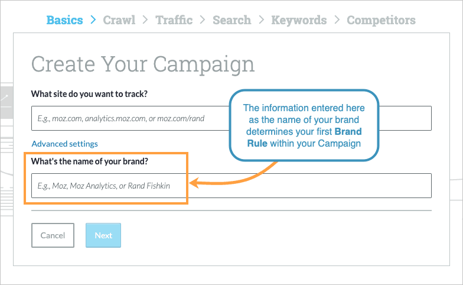Open the Competitors step

[x=381, y=20]
